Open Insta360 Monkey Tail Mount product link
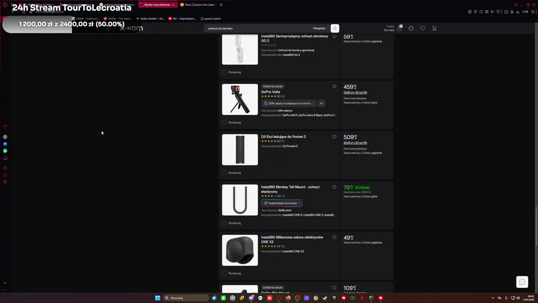This screenshot has width=538, height=303. pos(290,189)
